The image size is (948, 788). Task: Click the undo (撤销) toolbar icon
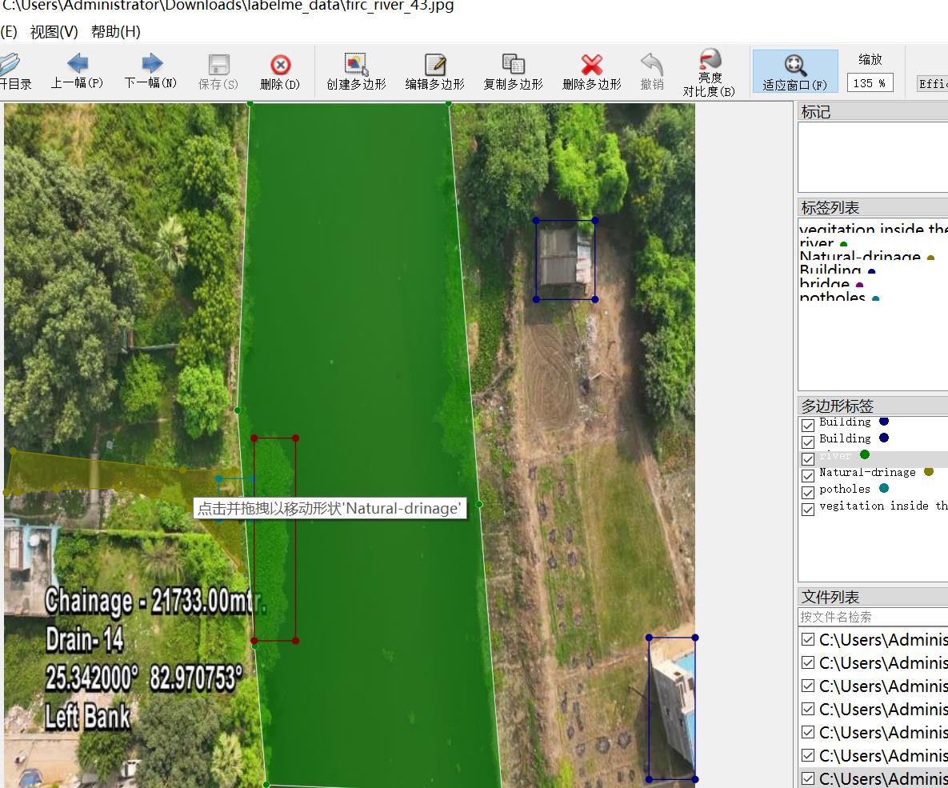pos(652,72)
